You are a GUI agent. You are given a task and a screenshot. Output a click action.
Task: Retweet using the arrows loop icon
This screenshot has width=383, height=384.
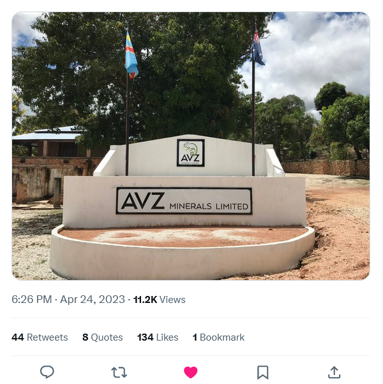pos(119,373)
